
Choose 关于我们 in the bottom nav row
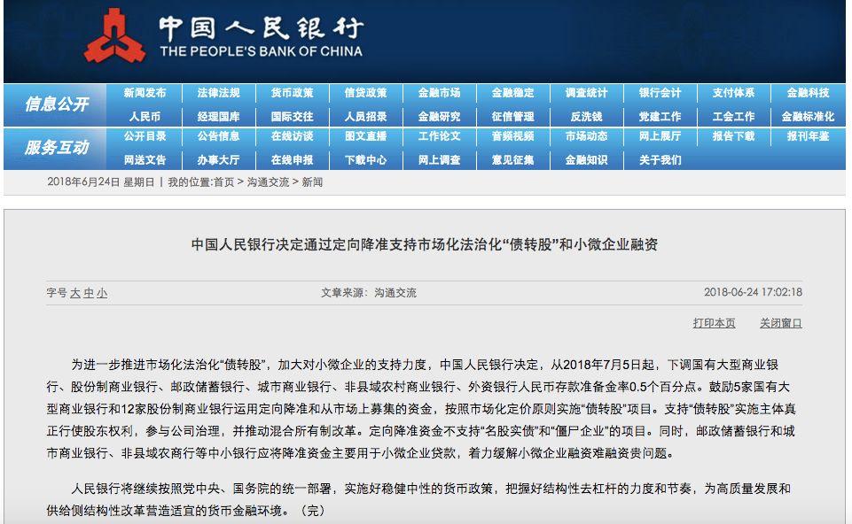click(660, 160)
